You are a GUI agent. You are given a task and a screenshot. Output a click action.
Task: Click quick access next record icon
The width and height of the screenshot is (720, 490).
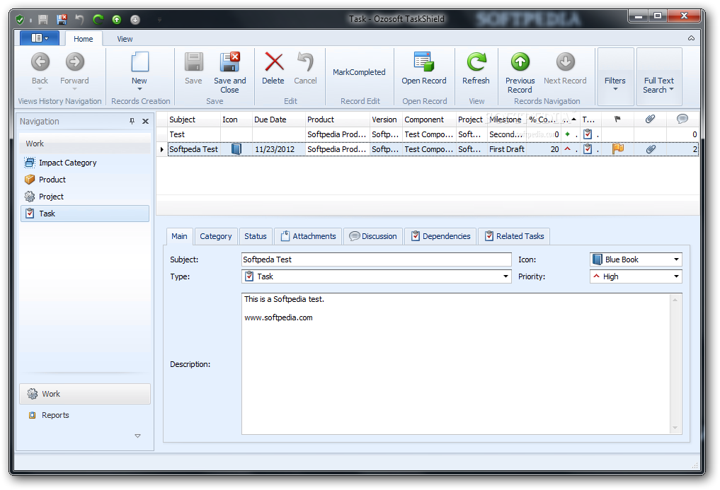[x=135, y=19]
